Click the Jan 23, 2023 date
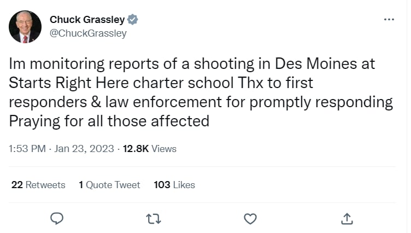The height and width of the screenshot is (233, 411). [x=84, y=149]
